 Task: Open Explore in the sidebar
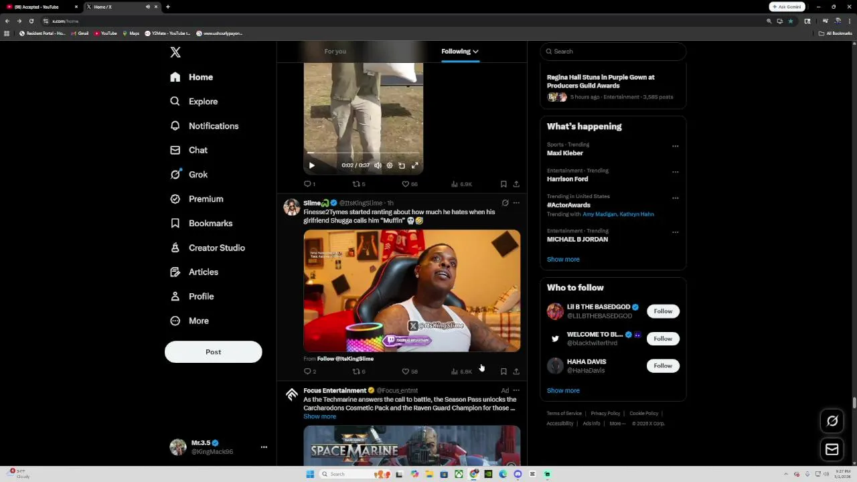[x=194, y=101]
